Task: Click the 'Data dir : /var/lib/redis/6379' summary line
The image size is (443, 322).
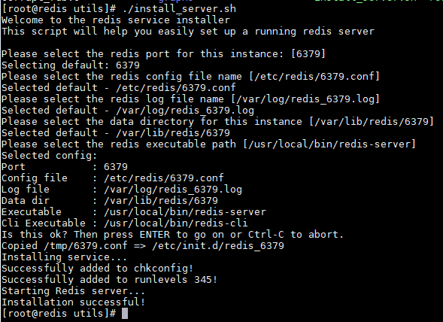Action: [110, 201]
